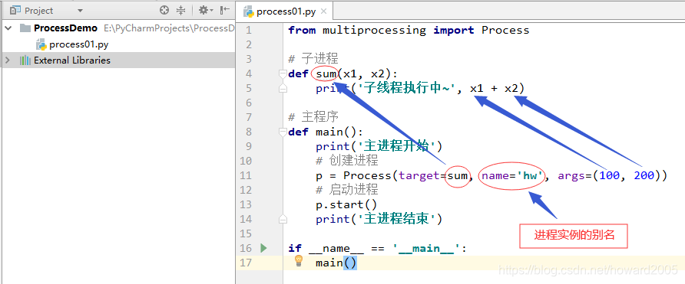Click the 'import' keyword on line 1
The width and height of the screenshot is (685, 284).
pos(453,31)
